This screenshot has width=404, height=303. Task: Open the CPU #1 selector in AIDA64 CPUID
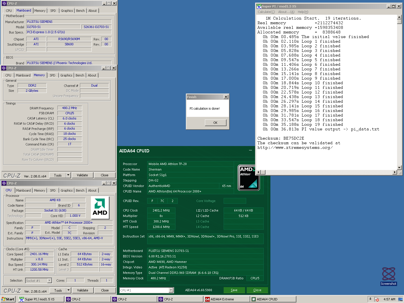click(147, 290)
